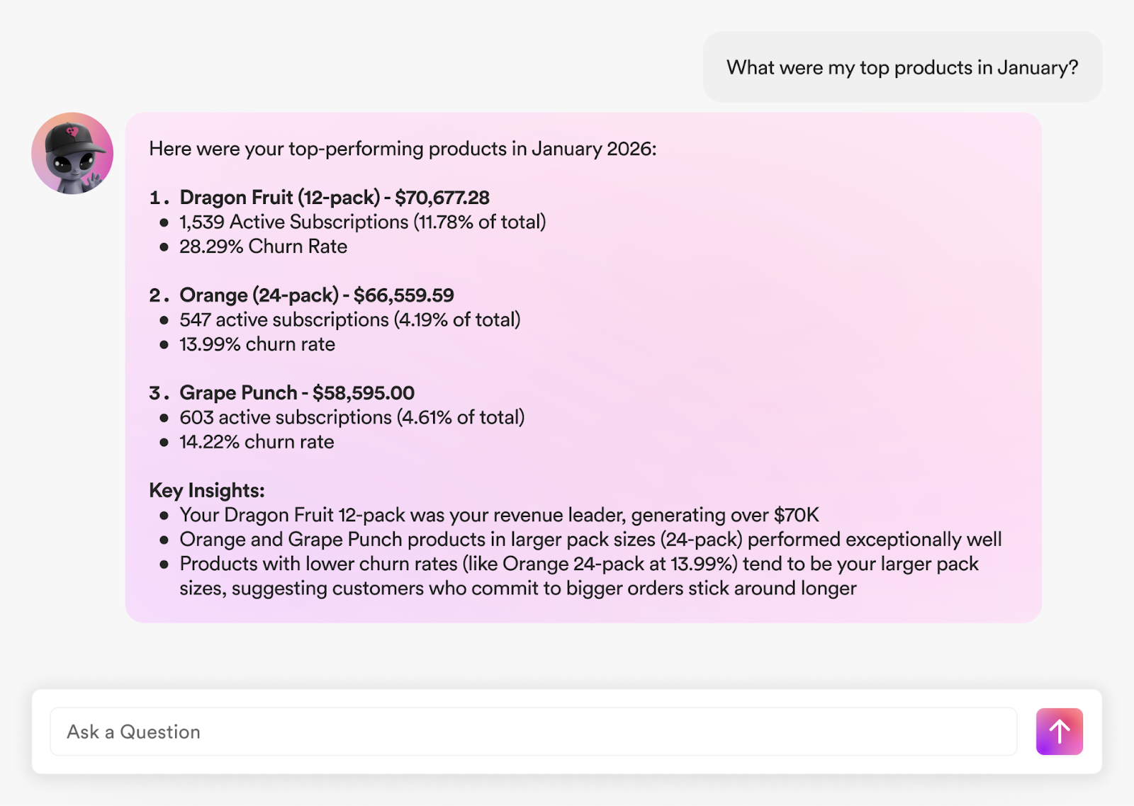Focus the Ask a Question input field
The height and width of the screenshot is (806, 1134).
[x=533, y=731]
